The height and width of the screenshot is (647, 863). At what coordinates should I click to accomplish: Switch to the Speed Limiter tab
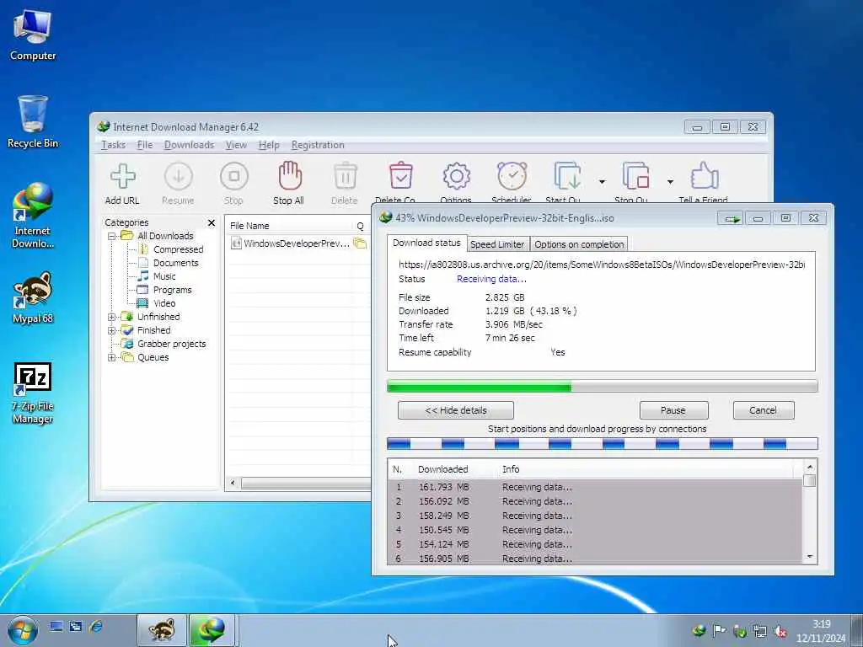pos(497,244)
